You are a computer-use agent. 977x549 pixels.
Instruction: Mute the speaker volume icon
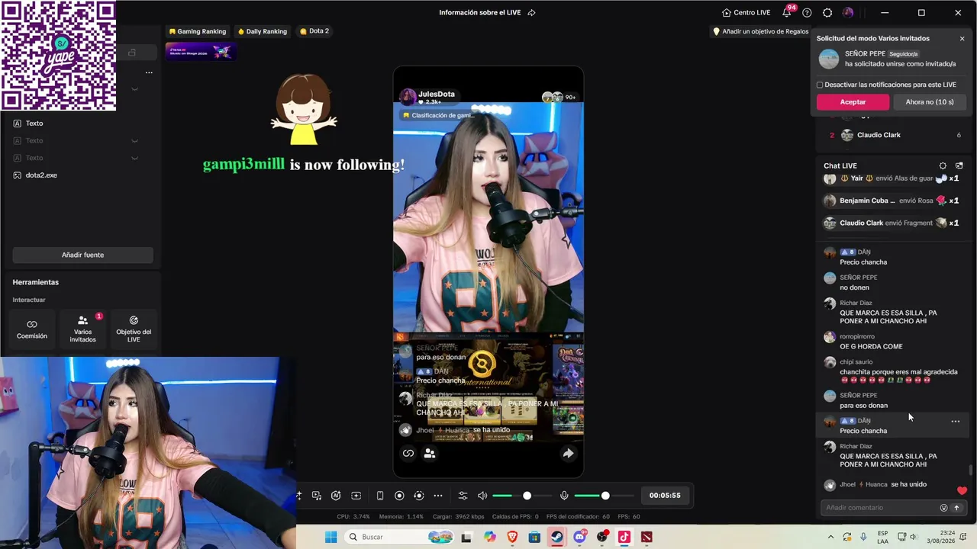(482, 496)
